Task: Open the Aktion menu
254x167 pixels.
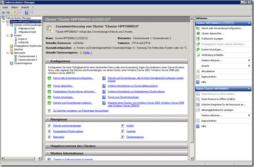Action: tap(15, 7)
